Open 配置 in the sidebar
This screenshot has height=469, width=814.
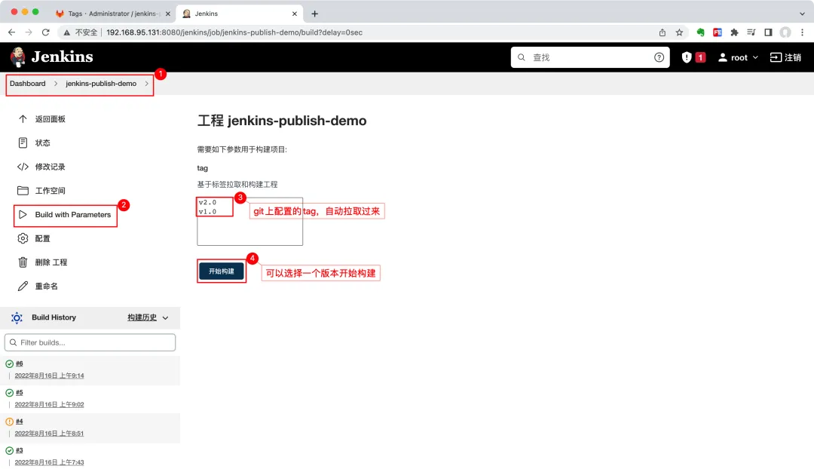coord(42,238)
